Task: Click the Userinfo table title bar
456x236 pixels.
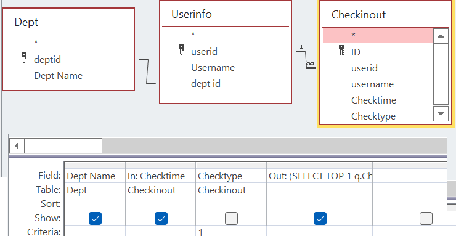Action: coord(226,14)
